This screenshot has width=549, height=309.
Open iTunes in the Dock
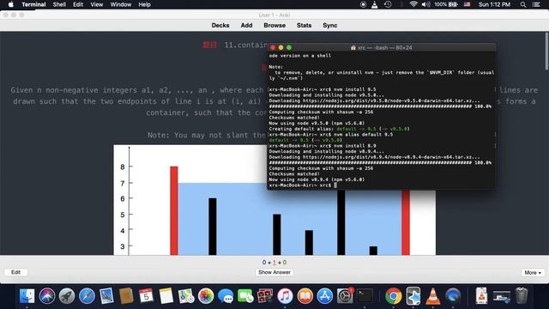click(285, 296)
